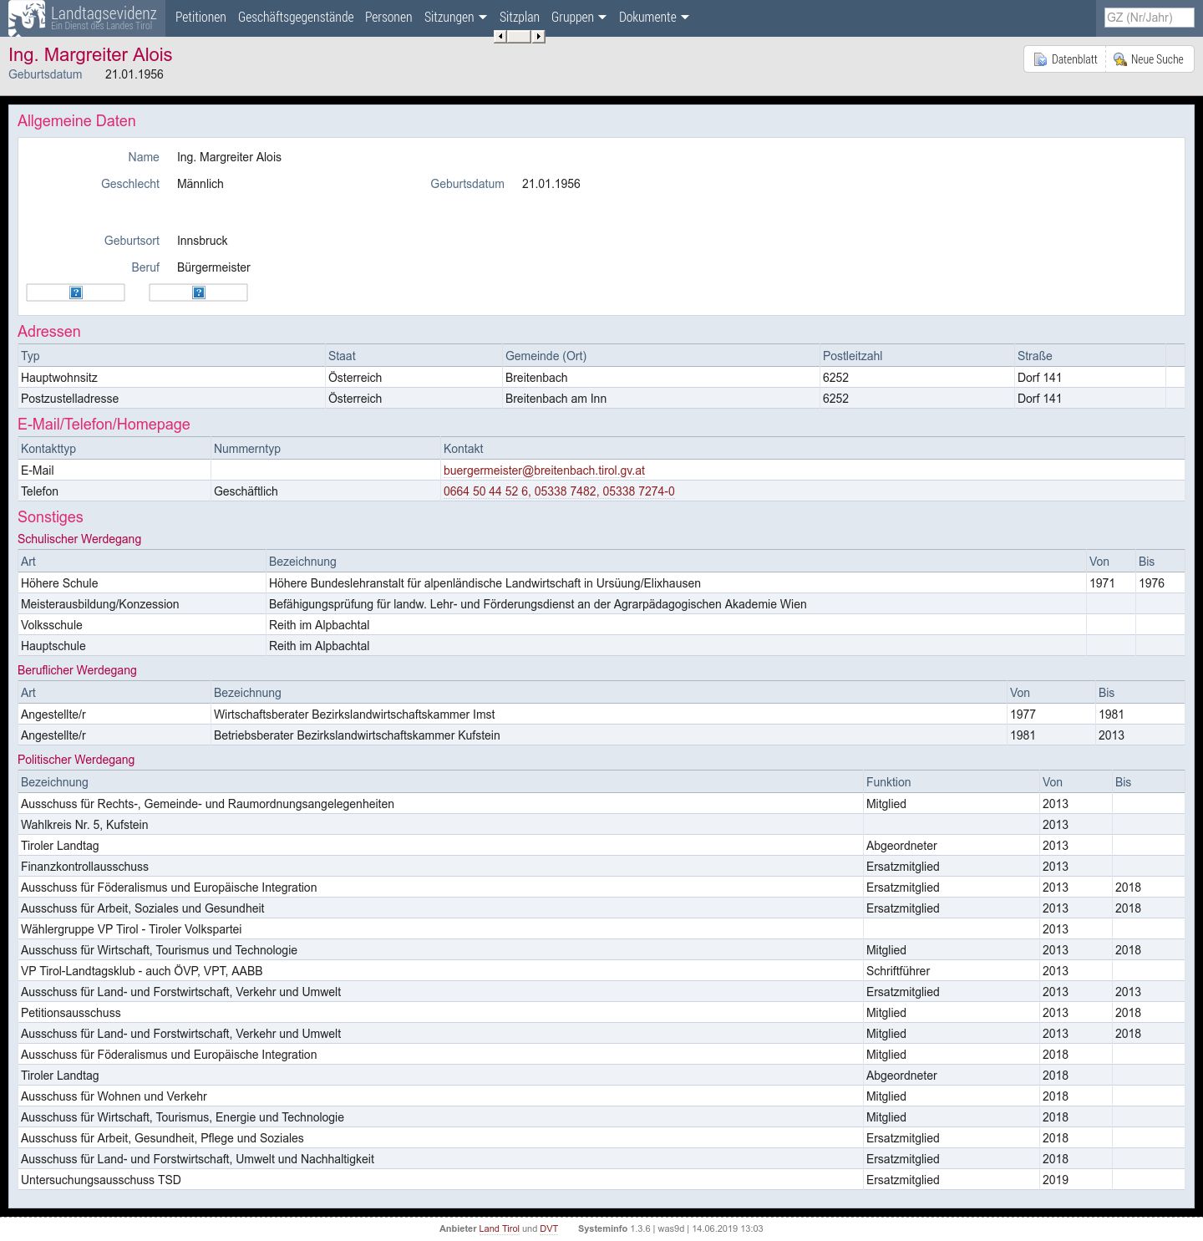The width and height of the screenshot is (1203, 1241).
Task: Click the page title 'Ing. Margreiter Alois'
Action: point(90,55)
